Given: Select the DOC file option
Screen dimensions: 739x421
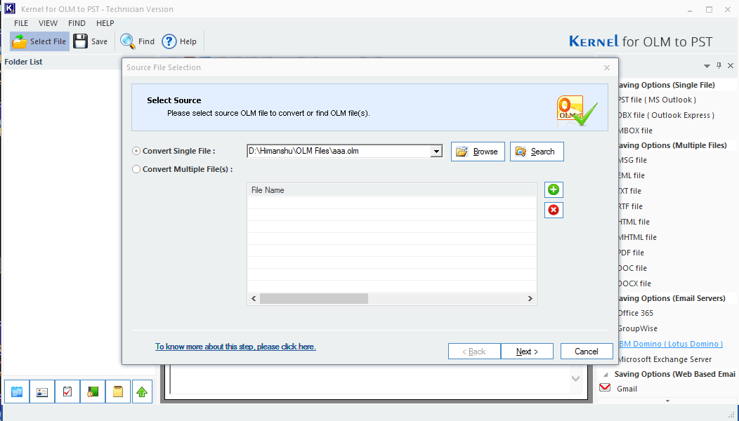Looking at the screenshot, I should point(632,268).
